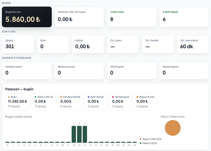211x151 pixels.
Task: Click the Ort. masa devri card
Action: click(x=193, y=44)
